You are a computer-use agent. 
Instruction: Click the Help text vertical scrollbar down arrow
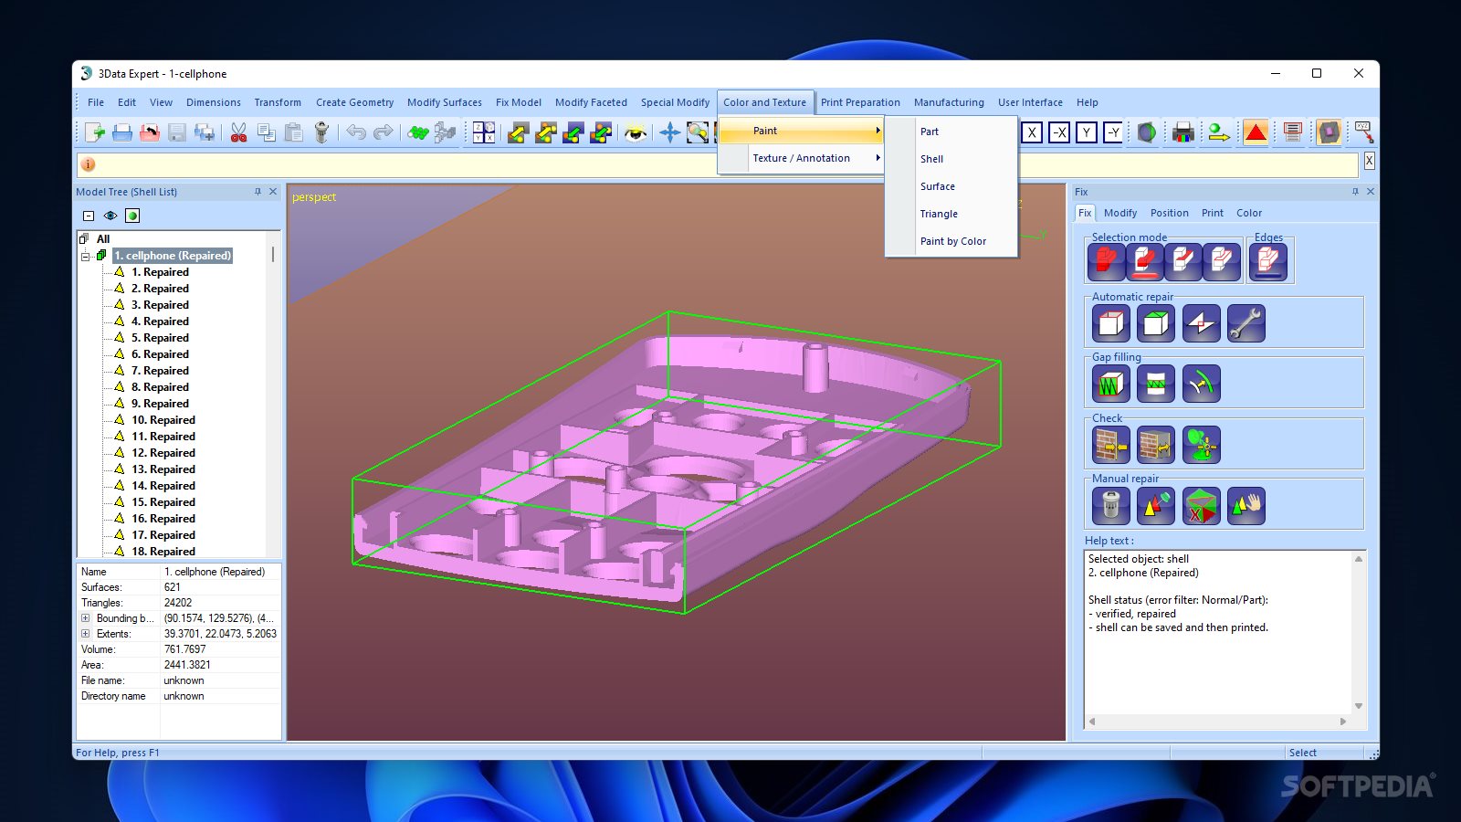[x=1359, y=706]
